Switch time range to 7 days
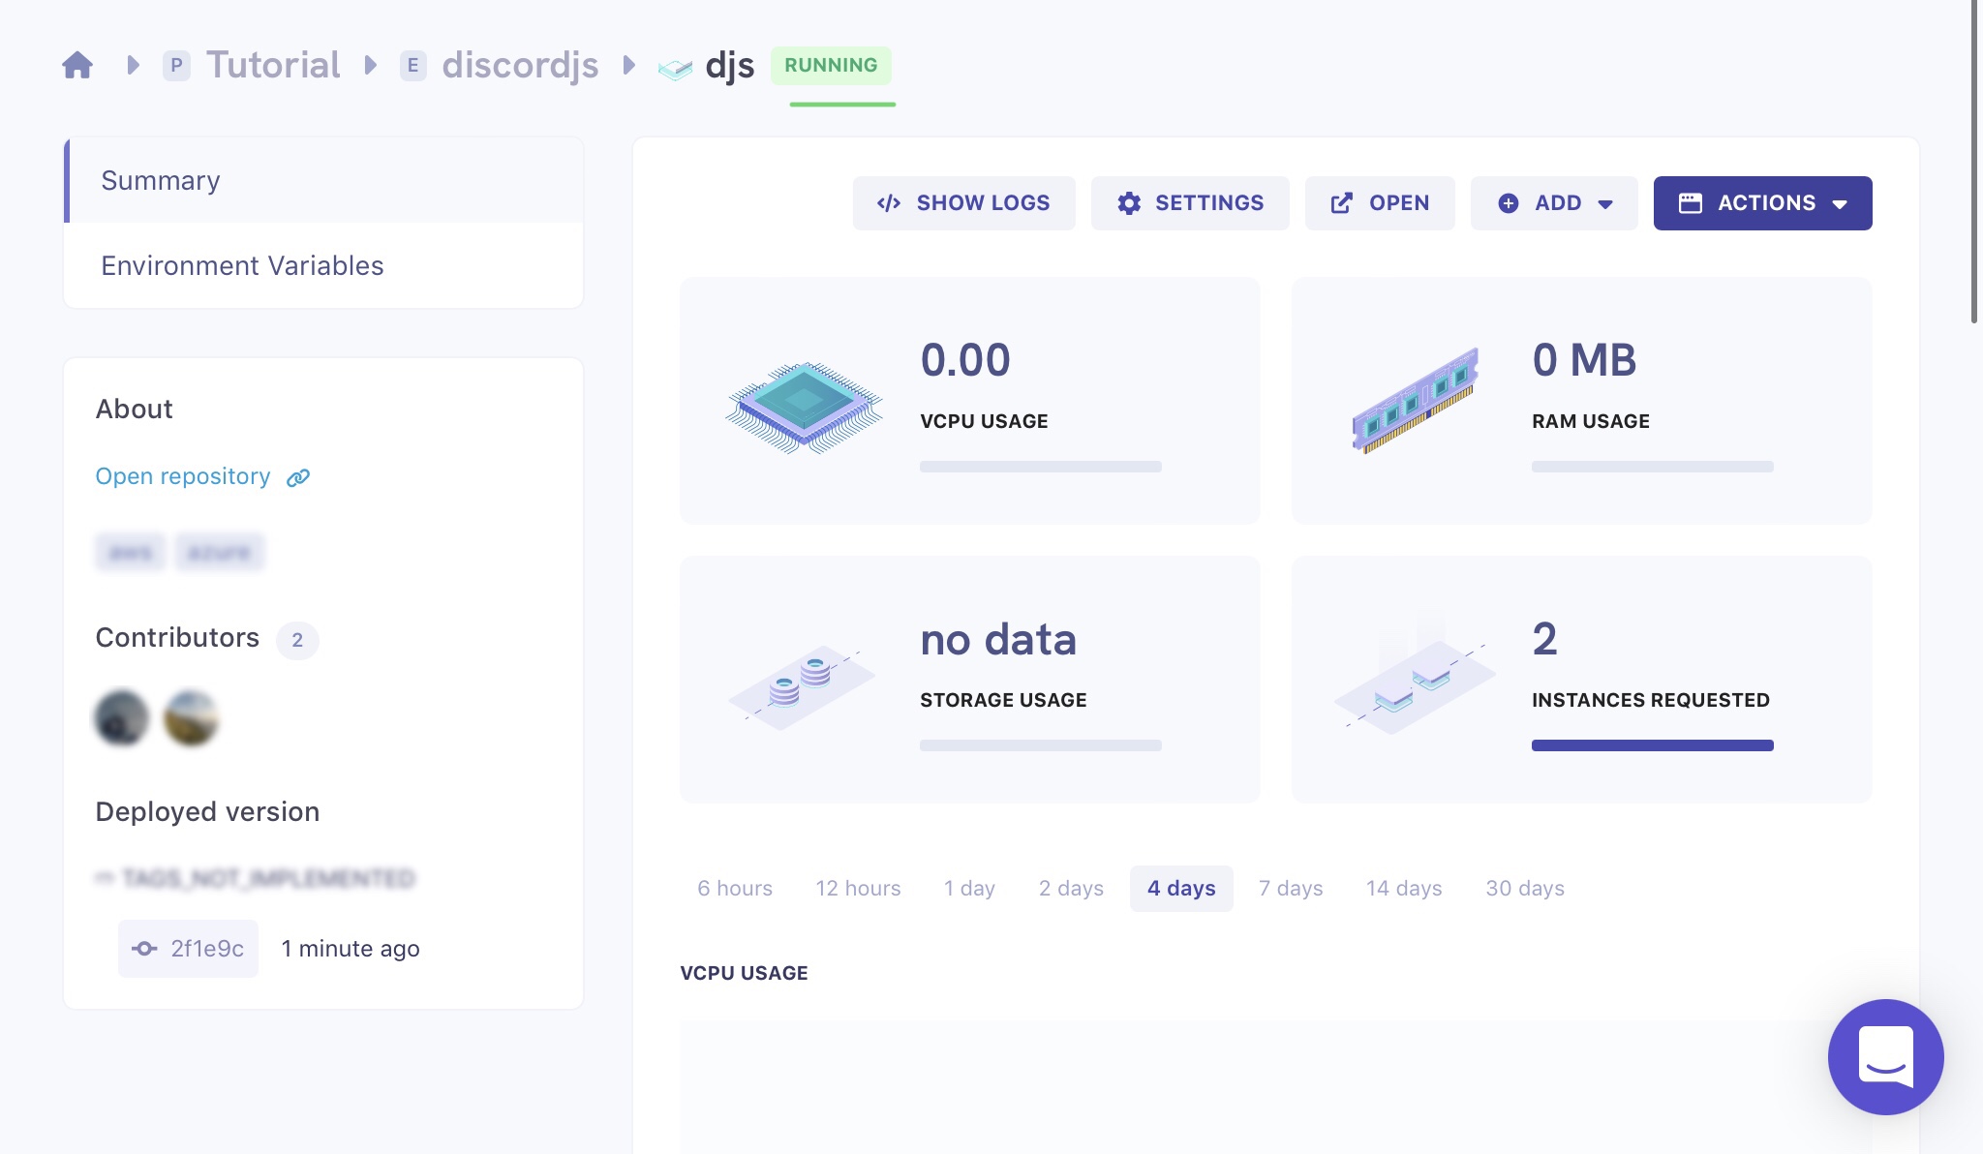1983x1154 pixels. [1291, 889]
